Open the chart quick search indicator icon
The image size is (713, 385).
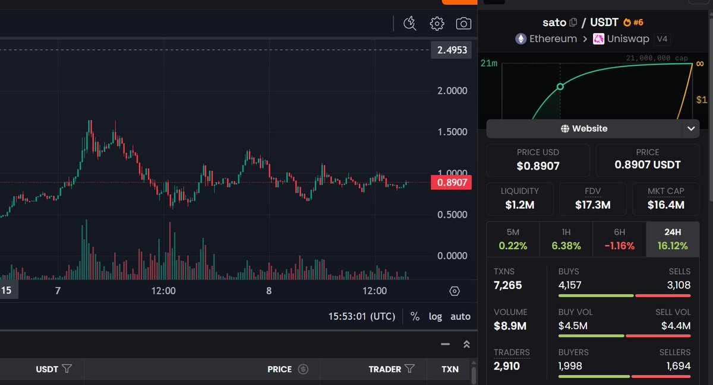point(410,24)
